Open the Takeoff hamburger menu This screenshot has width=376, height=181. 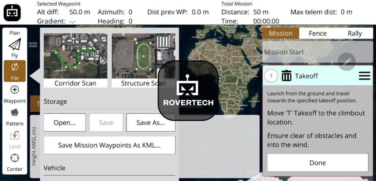(x=365, y=76)
